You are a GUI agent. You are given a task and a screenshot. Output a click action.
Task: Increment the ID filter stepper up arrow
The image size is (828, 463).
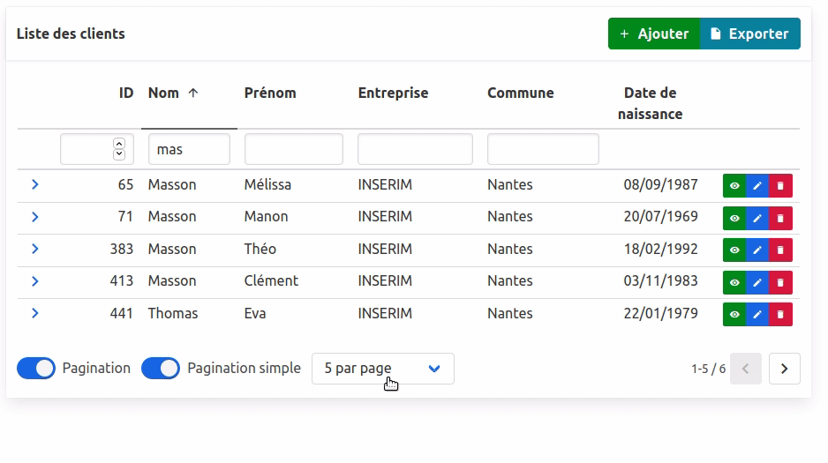119,144
